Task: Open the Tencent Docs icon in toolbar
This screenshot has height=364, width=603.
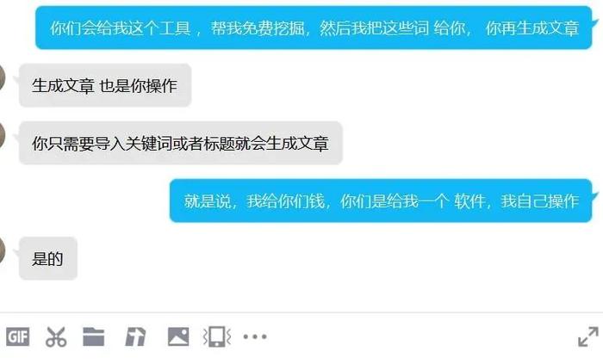Action: [x=135, y=336]
